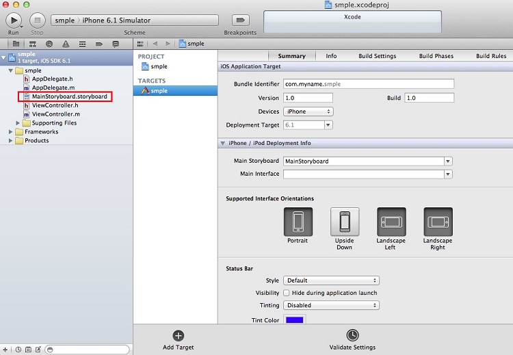
Task: Toggle Upside Down orientation
Action: click(345, 222)
